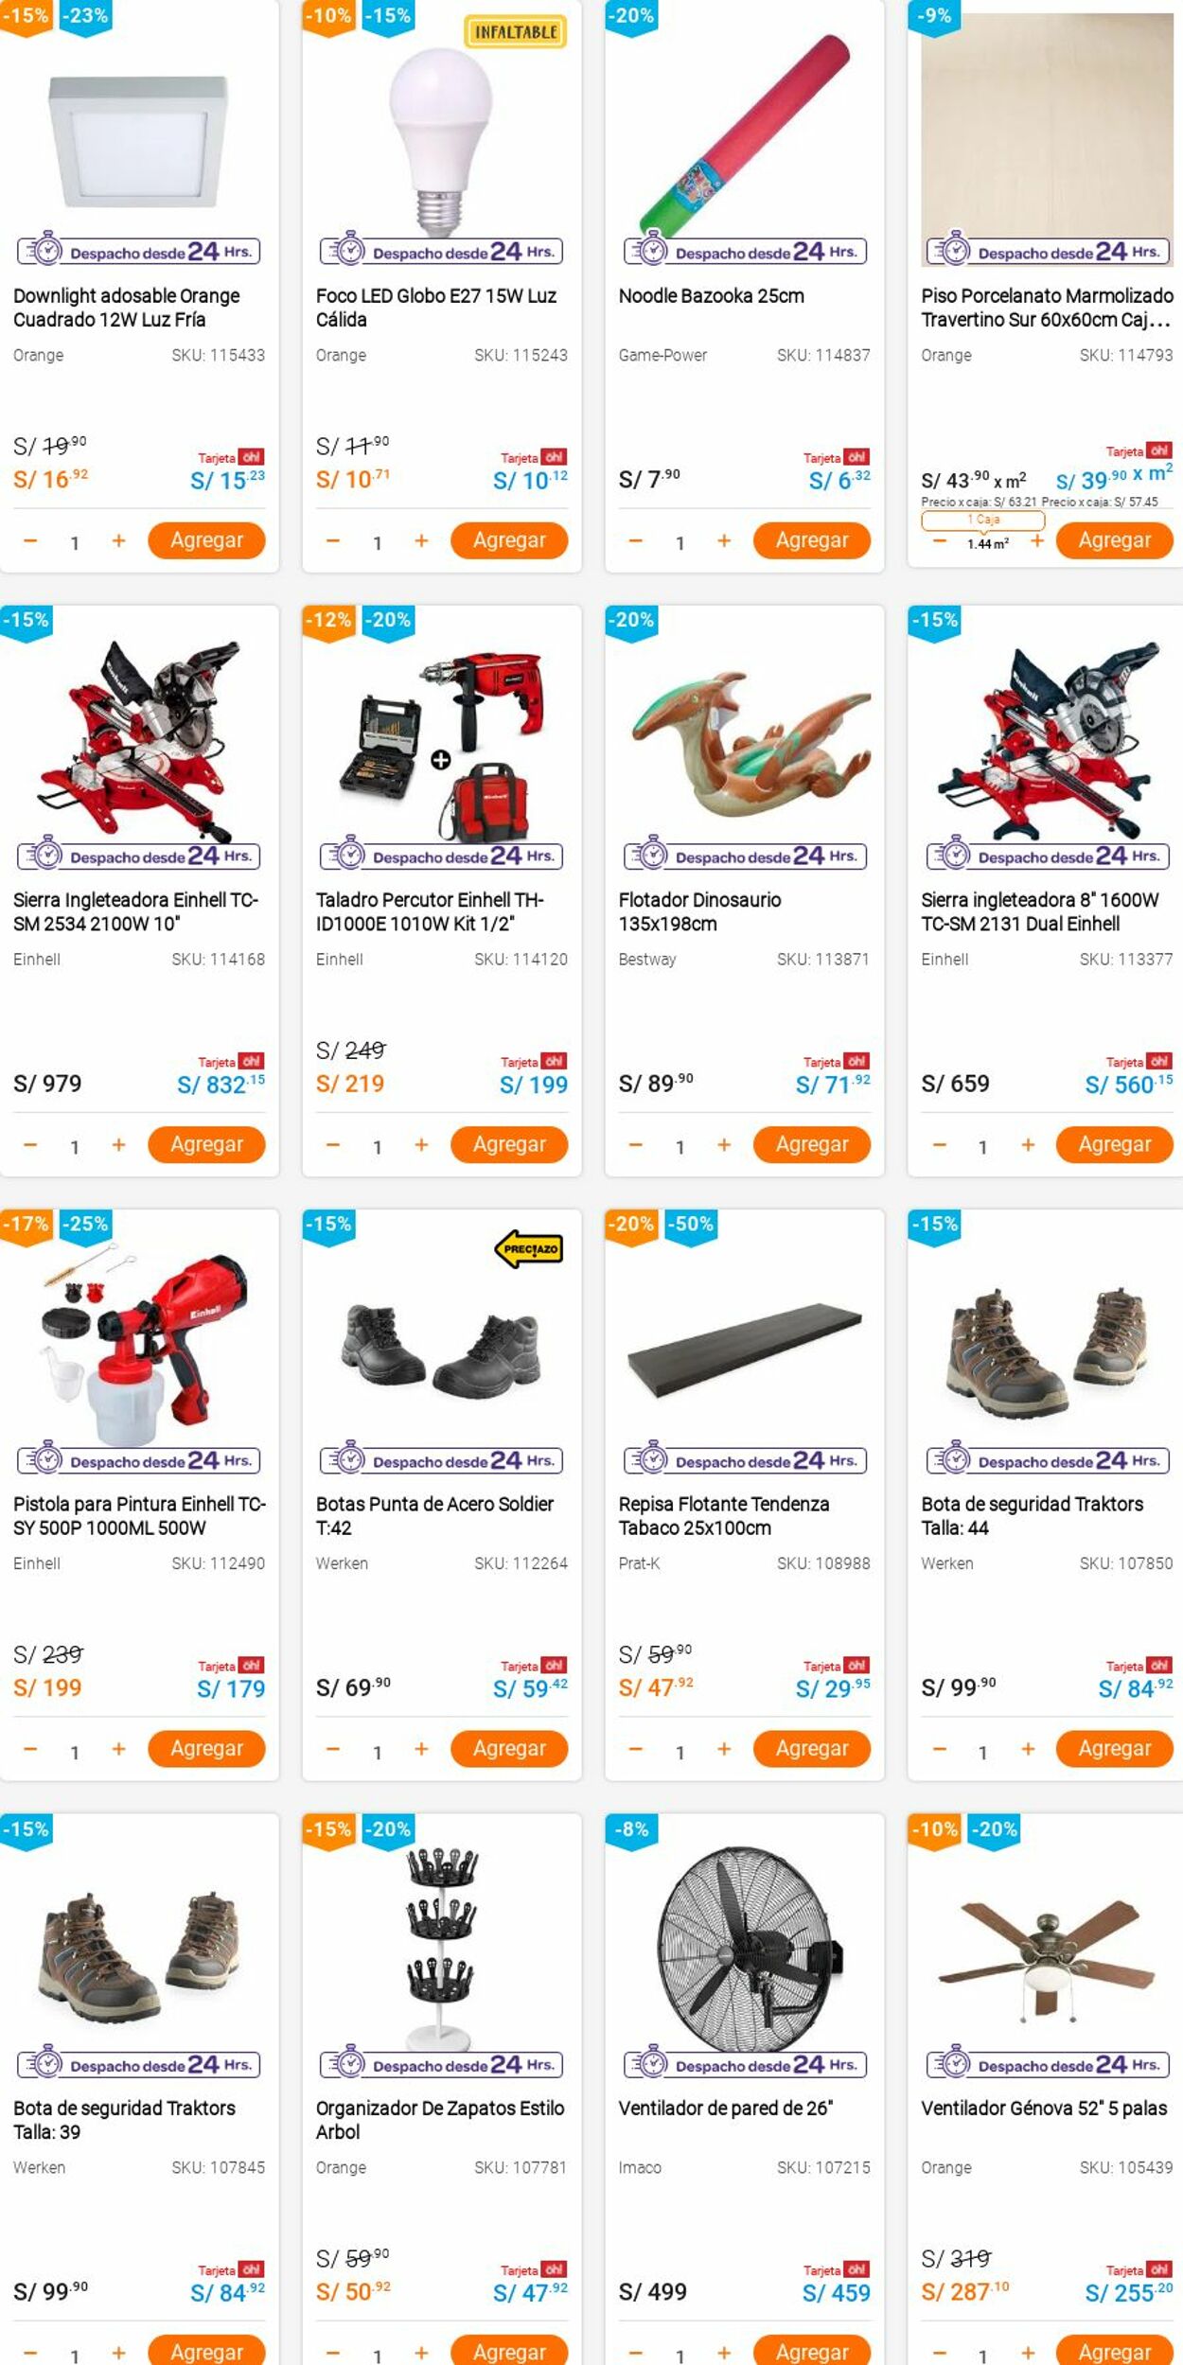Click plus icon for Repisa Flotante Tendenza
The image size is (1183, 2365).
coord(724,1749)
